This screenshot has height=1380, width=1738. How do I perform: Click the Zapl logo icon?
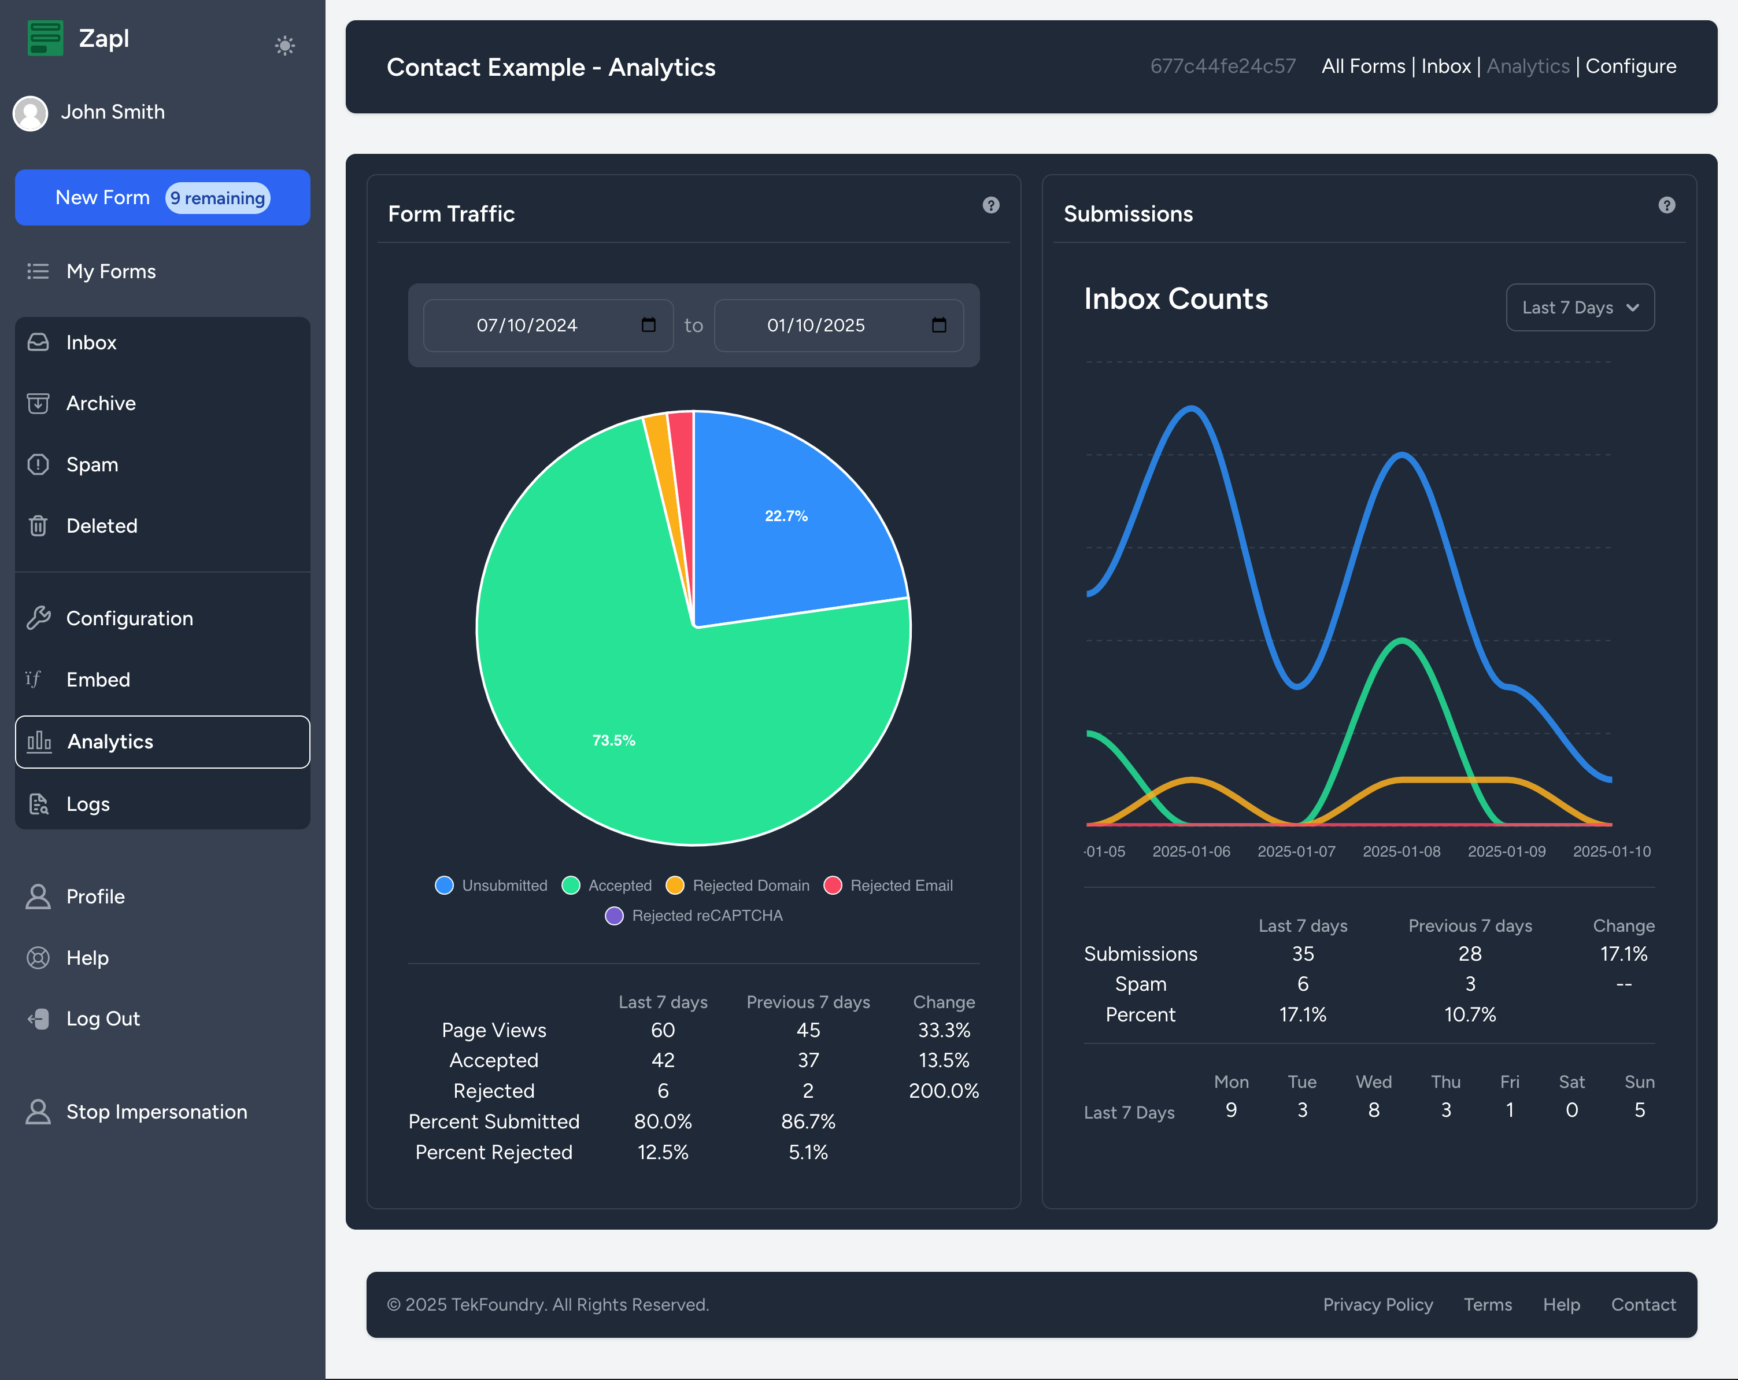coord(45,38)
